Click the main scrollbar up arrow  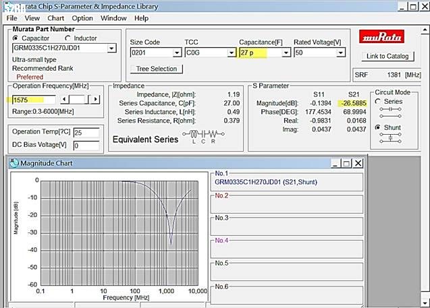(x=425, y=30)
